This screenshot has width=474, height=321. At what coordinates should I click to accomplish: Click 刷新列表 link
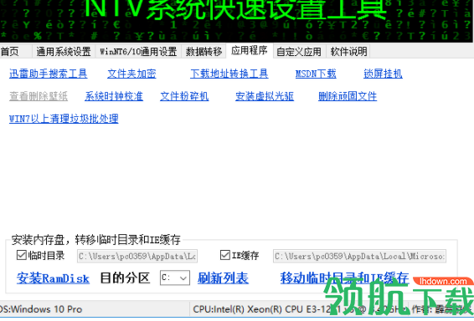[223, 278]
